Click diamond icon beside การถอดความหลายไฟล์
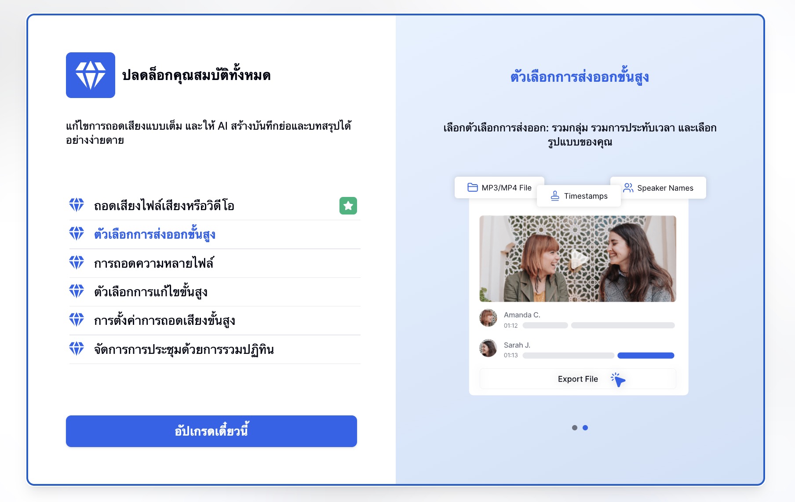Image resolution: width=795 pixels, height=502 pixels. [77, 262]
